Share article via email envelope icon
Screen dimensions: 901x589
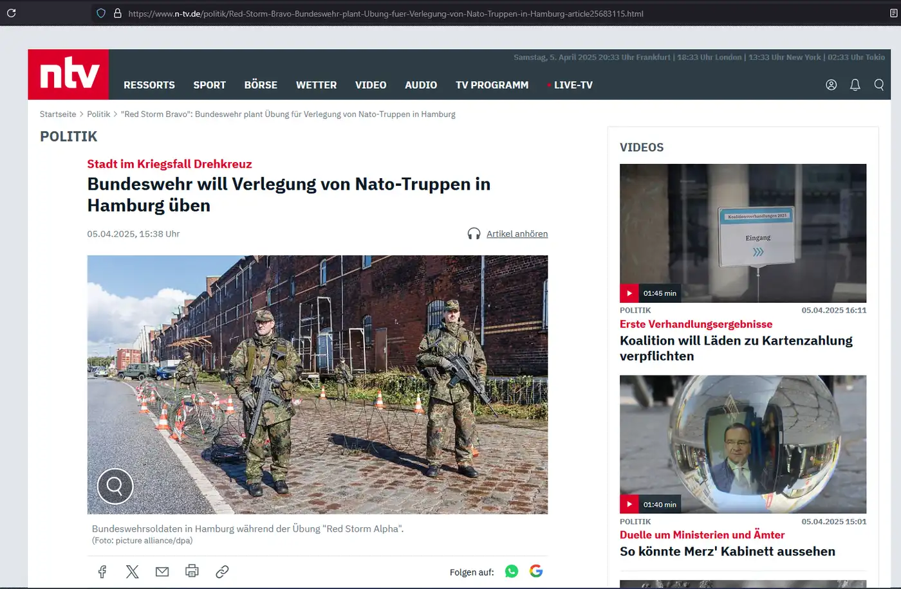coord(162,572)
